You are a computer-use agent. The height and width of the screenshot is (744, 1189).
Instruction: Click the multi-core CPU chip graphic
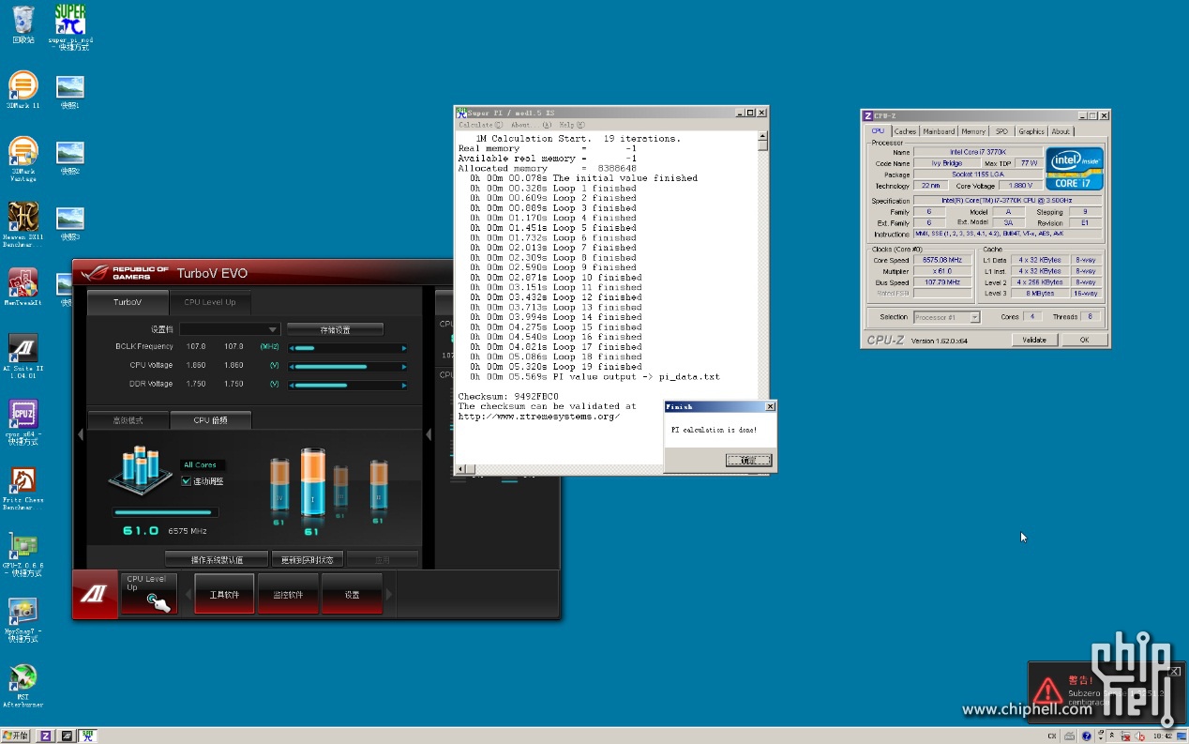click(141, 472)
